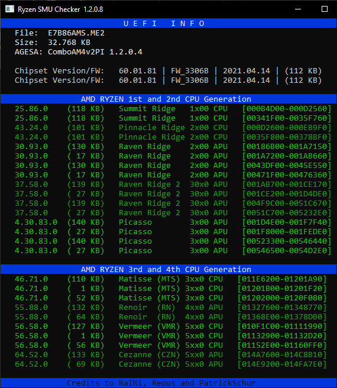This screenshot has width=337, height=388.
Task: Click Summit Ridge address '[00341F00-0035F760]'
Action: point(286,118)
